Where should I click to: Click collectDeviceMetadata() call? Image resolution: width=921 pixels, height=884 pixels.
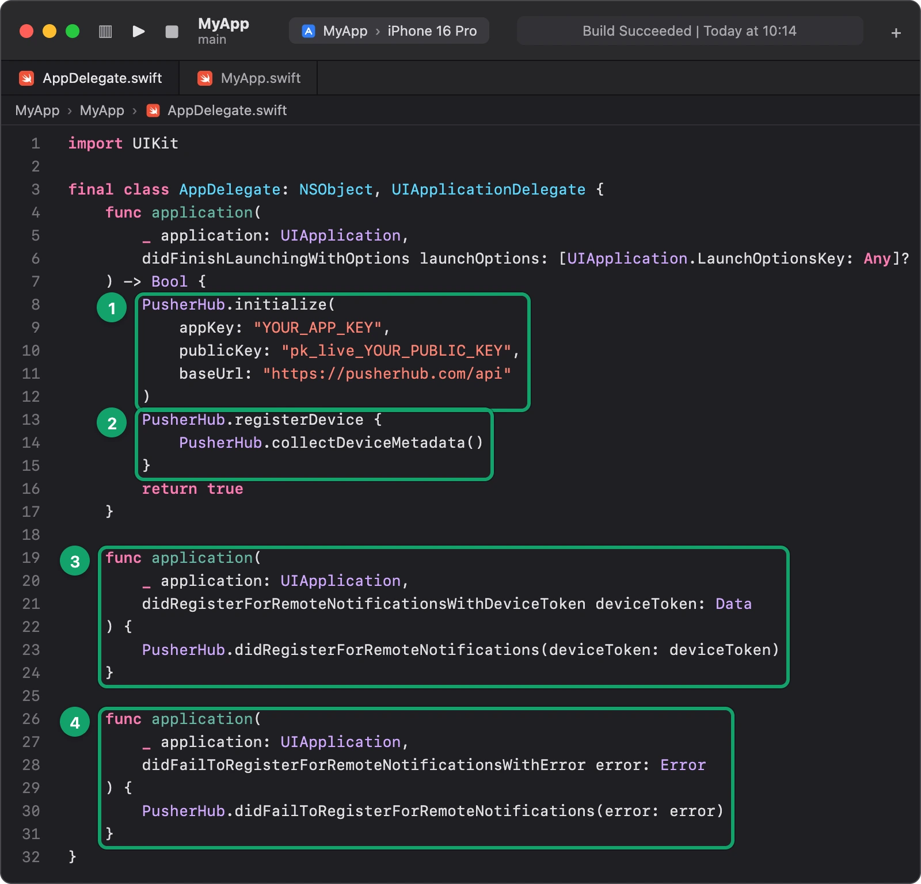[x=377, y=443]
